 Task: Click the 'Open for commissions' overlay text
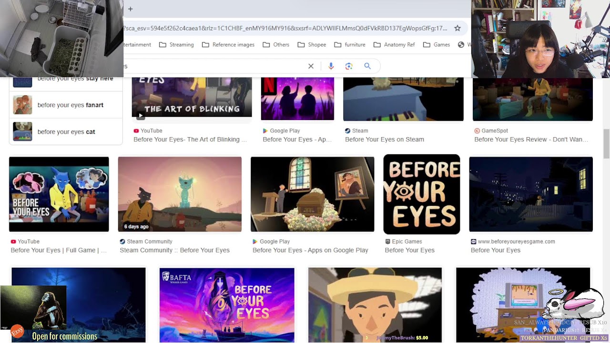tap(64, 336)
